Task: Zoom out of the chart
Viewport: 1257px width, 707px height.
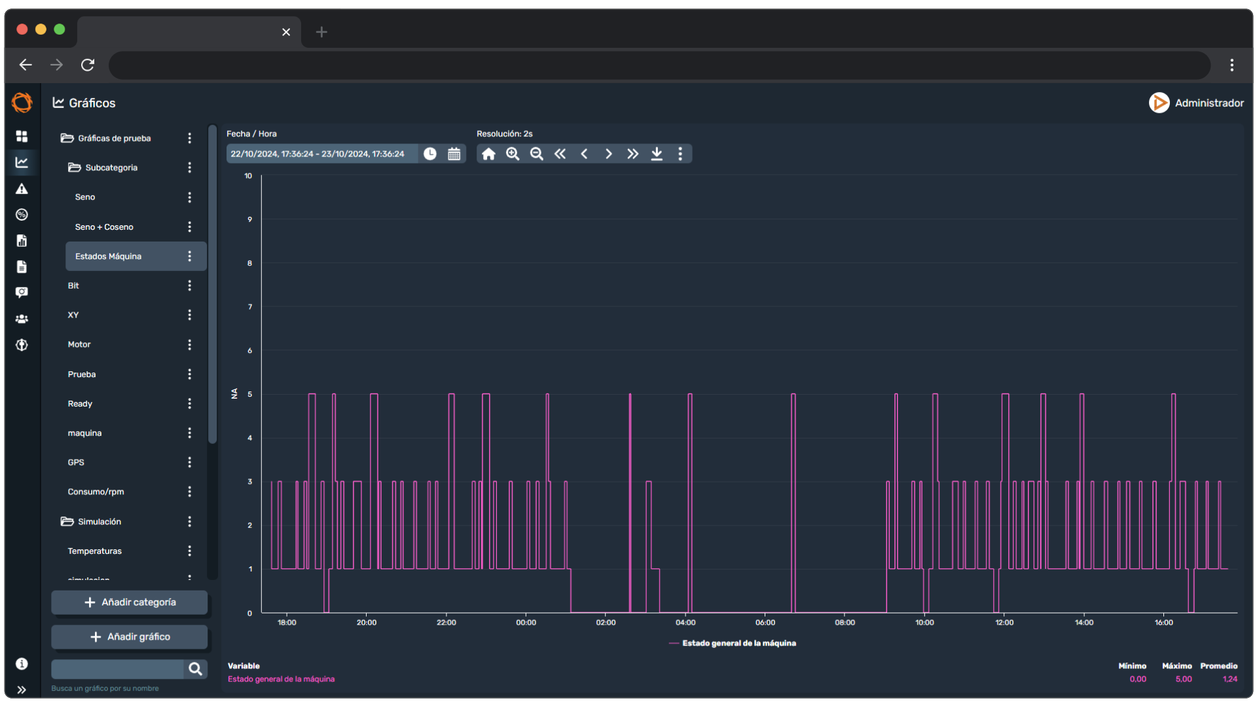Action: pyautogui.click(x=536, y=154)
